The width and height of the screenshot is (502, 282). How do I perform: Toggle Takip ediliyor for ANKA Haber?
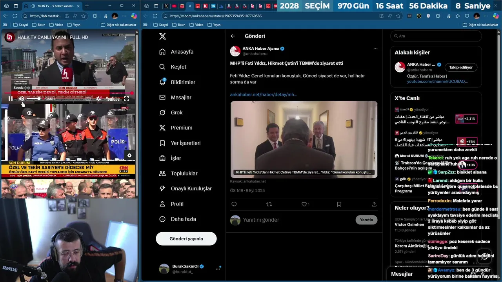click(x=461, y=67)
